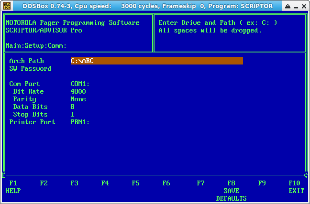Select the Stop Bits value 1

pyautogui.click(x=73, y=114)
